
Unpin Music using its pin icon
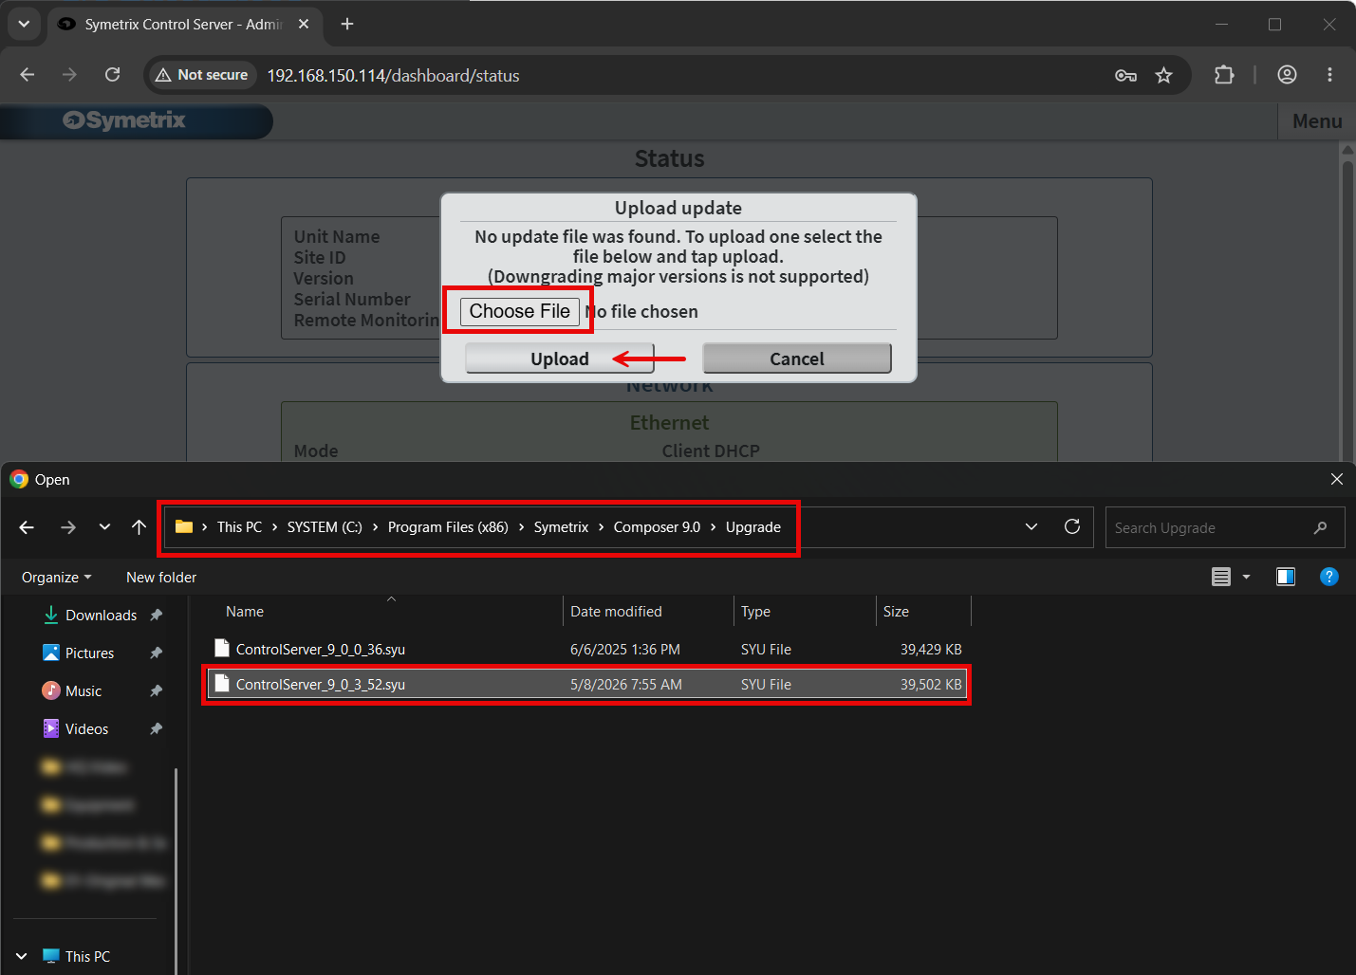click(157, 691)
